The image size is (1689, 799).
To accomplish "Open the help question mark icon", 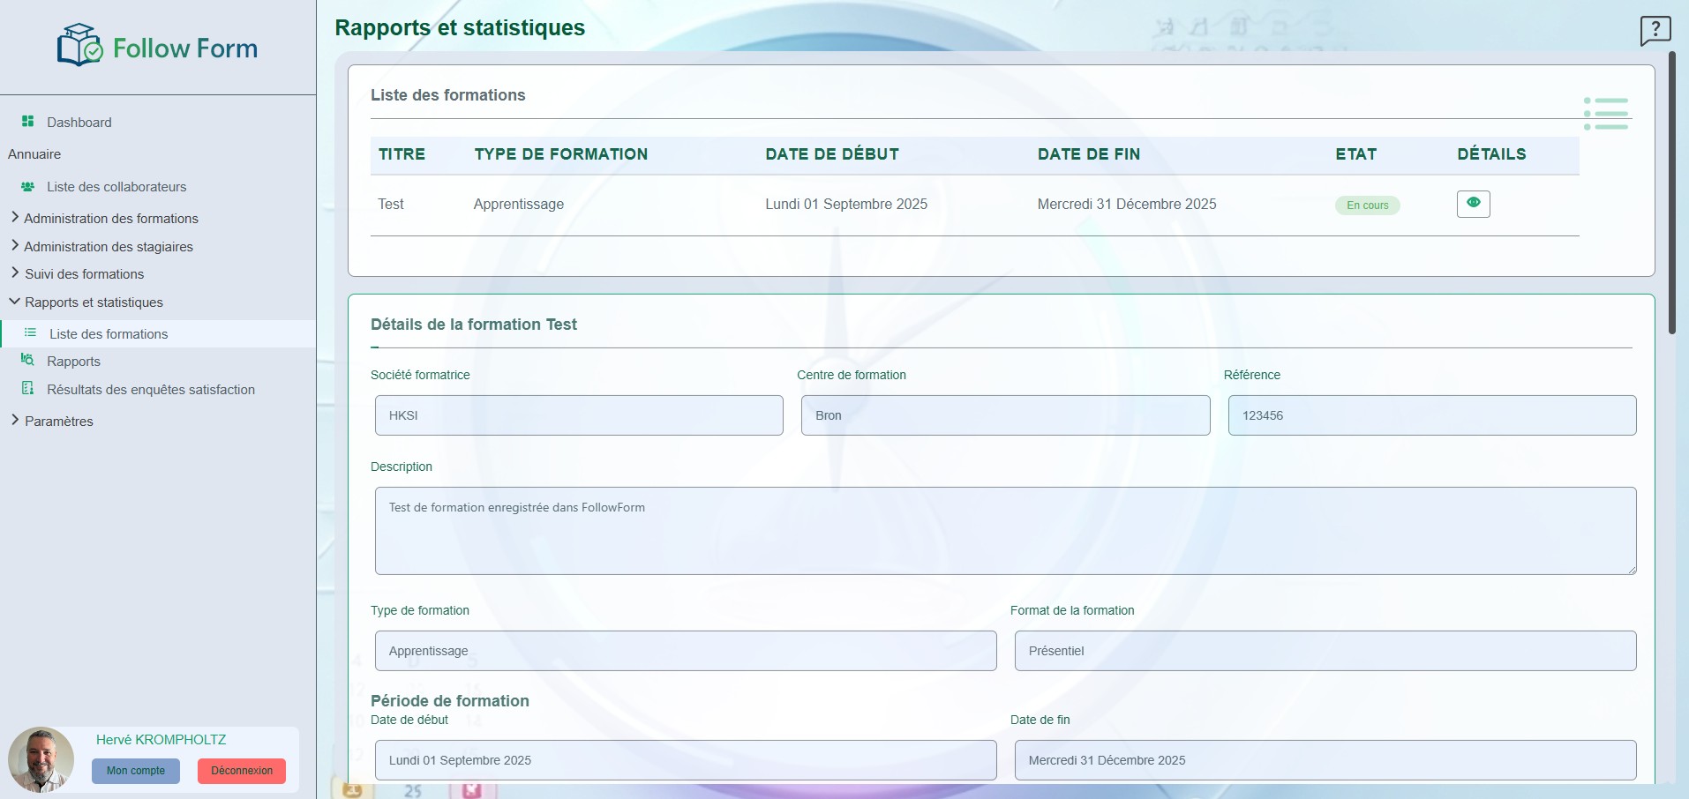I will pos(1655,30).
